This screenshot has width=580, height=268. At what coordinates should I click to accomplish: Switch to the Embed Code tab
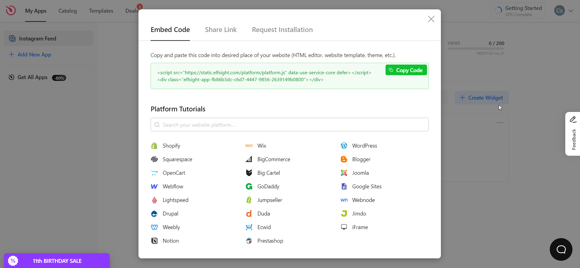(x=170, y=30)
